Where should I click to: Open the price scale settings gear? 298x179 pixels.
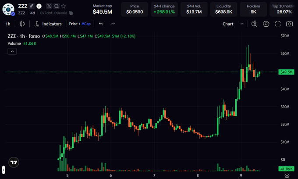[287, 175]
